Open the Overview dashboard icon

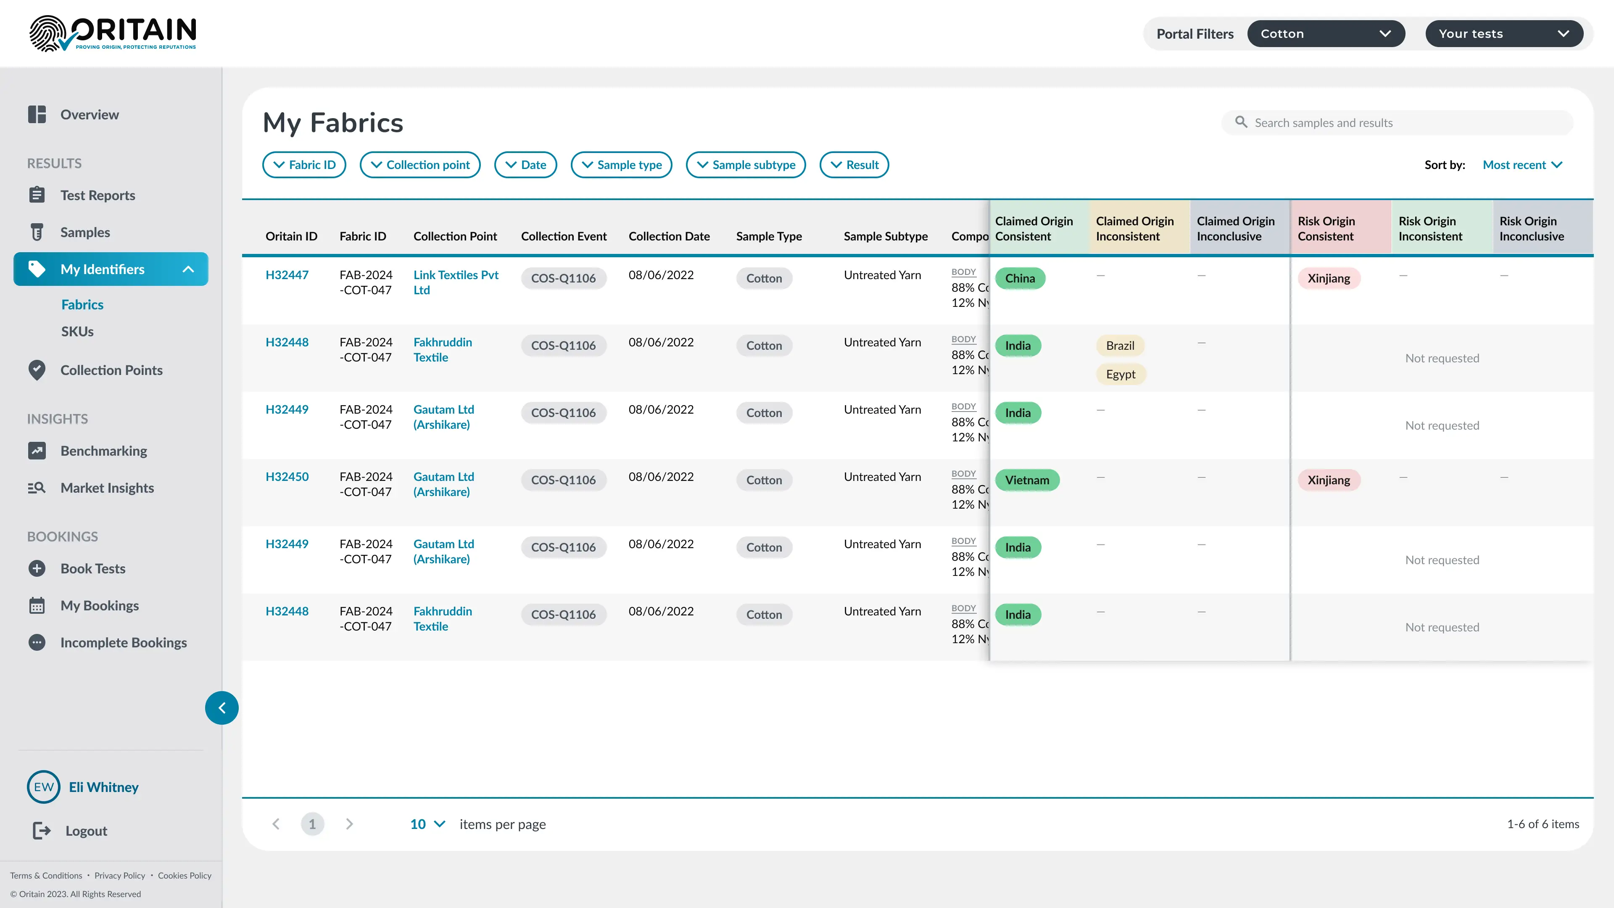[x=37, y=115]
